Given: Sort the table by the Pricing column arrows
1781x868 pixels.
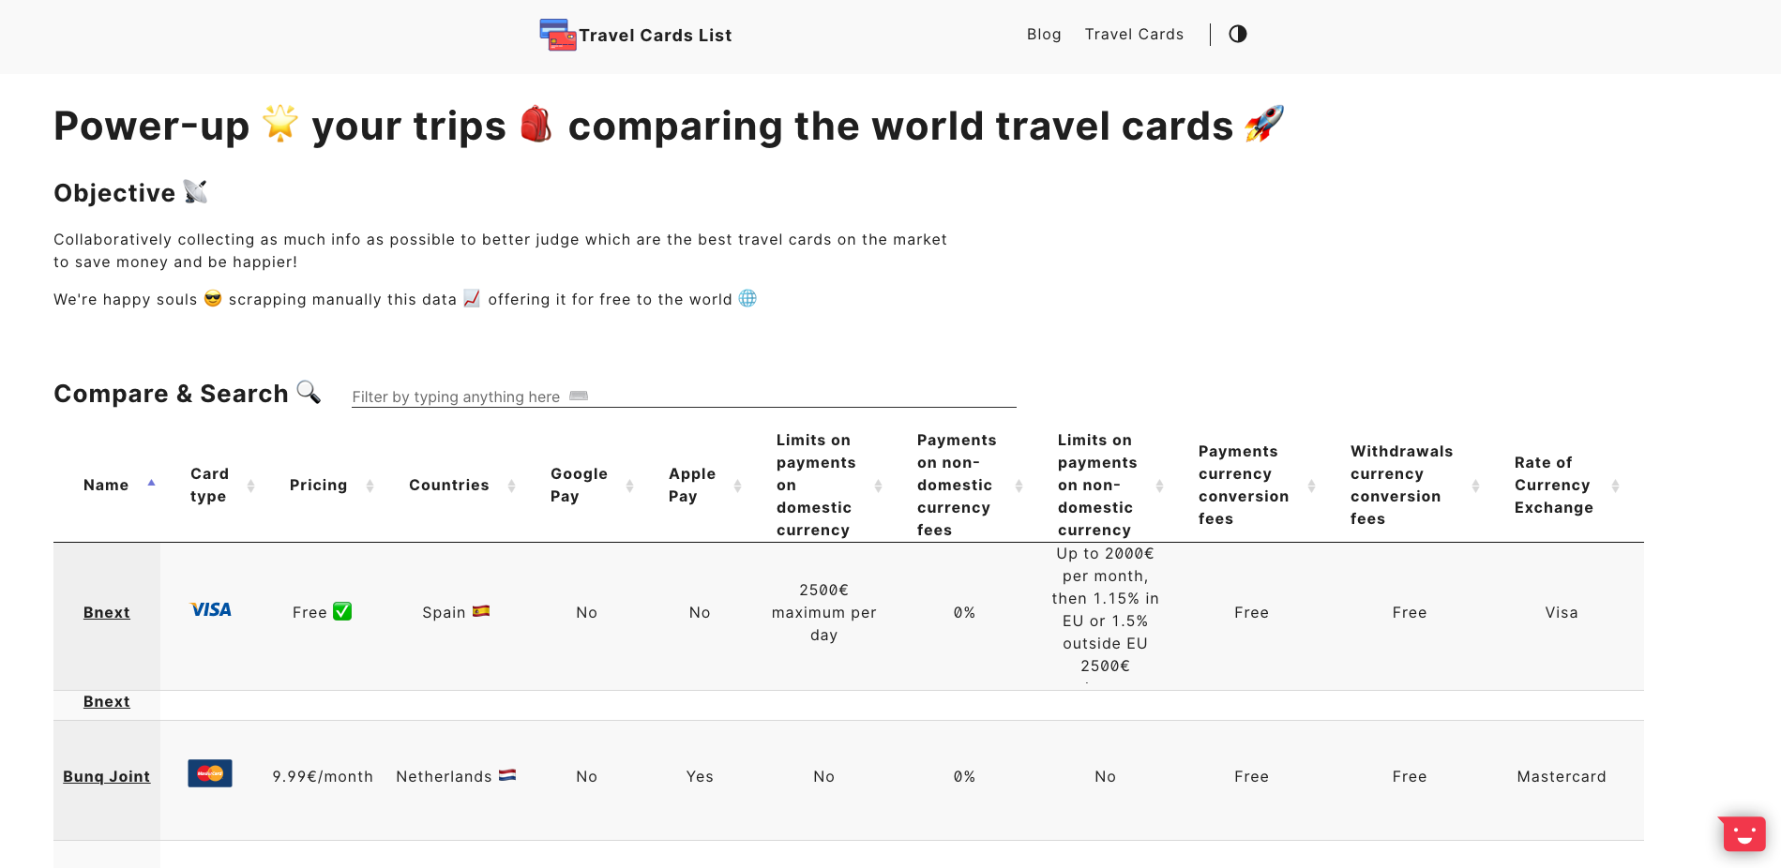Looking at the screenshot, I should [x=370, y=486].
